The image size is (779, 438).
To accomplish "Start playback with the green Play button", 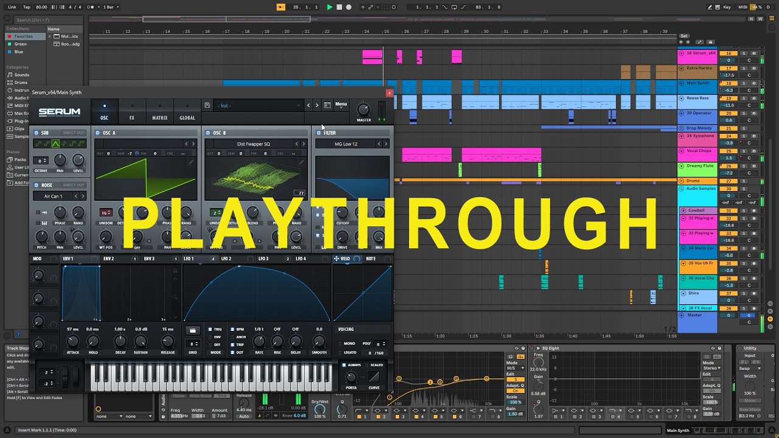I will [329, 7].
